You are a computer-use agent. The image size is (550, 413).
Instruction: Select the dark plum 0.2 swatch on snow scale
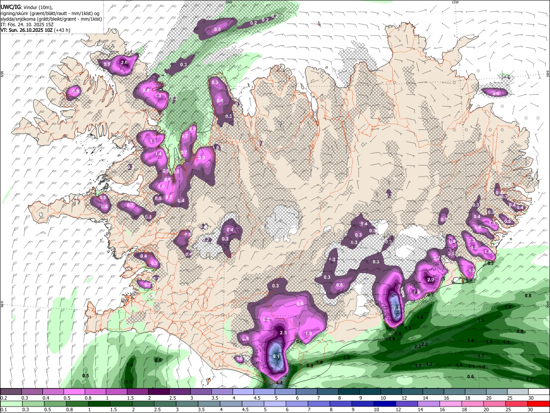11,392
